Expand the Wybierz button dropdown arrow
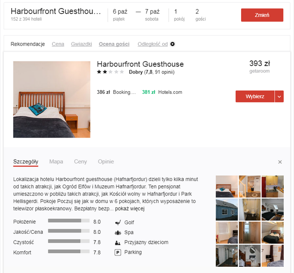 tap(279, 97)
